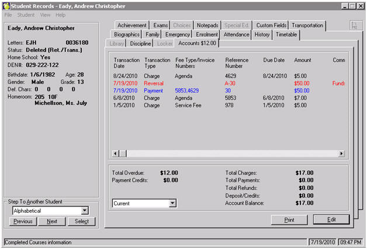
Task: Minimize the Student Records window
Action: pyautogui.click(x=342, y=6)
